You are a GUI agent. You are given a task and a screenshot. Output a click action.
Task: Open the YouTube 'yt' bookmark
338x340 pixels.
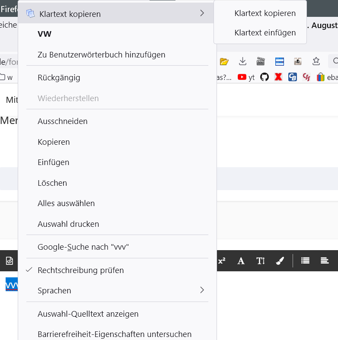pos(246,77)
